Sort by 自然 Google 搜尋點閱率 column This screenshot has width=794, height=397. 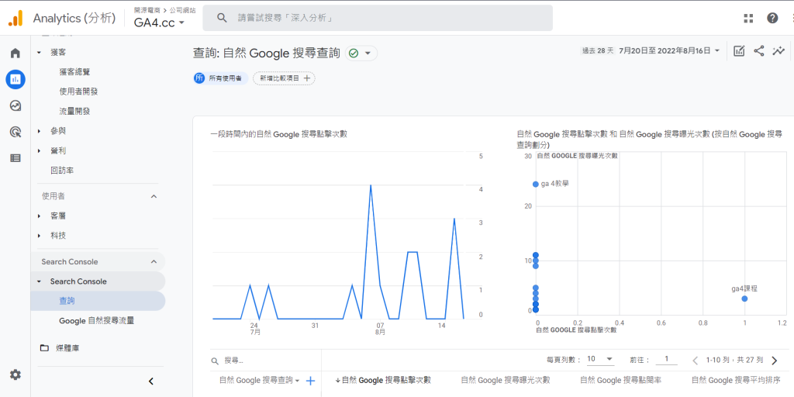[620, 380]
